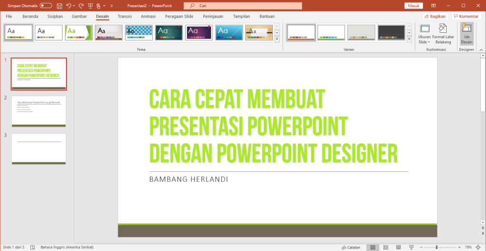Open the Tampilan tab

242,17
